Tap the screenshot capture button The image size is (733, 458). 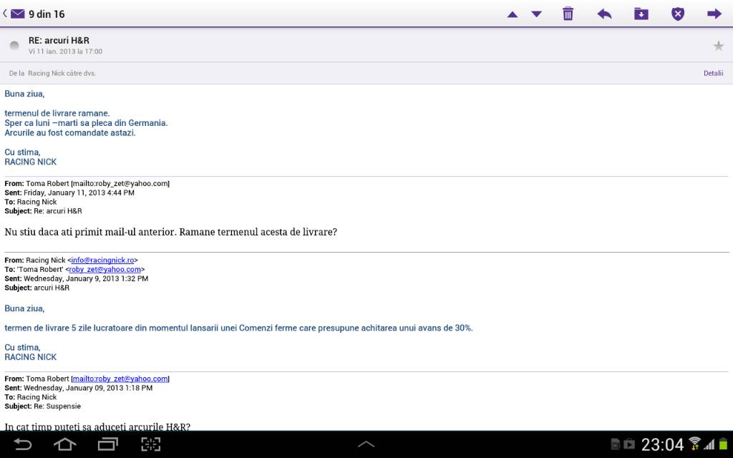coord(151,444)
